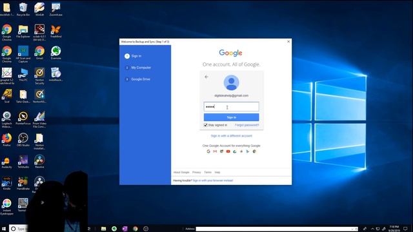This screenshot has height=232, width=413.
Task: Open Action Center notification icon
Action: [405, 229]
